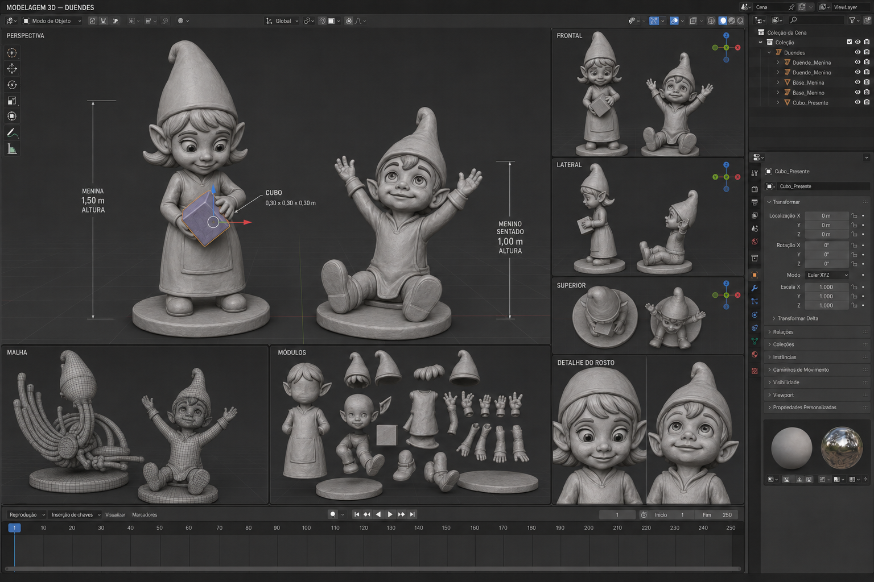Open the Physics properties tab
Screen dimensions: 874x582
755,315
